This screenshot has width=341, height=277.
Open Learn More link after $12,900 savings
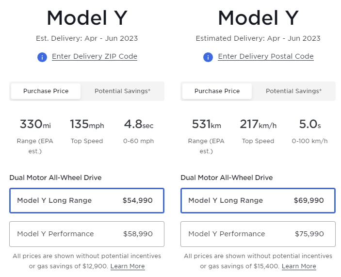point(128,266)
